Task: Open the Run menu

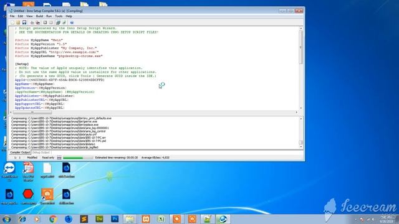Action: coord(49,16)
